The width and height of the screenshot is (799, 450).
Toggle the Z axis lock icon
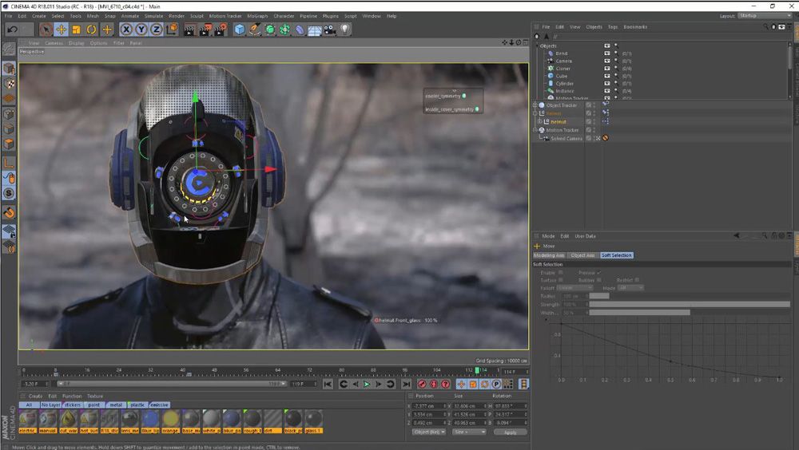coord(157,30)
